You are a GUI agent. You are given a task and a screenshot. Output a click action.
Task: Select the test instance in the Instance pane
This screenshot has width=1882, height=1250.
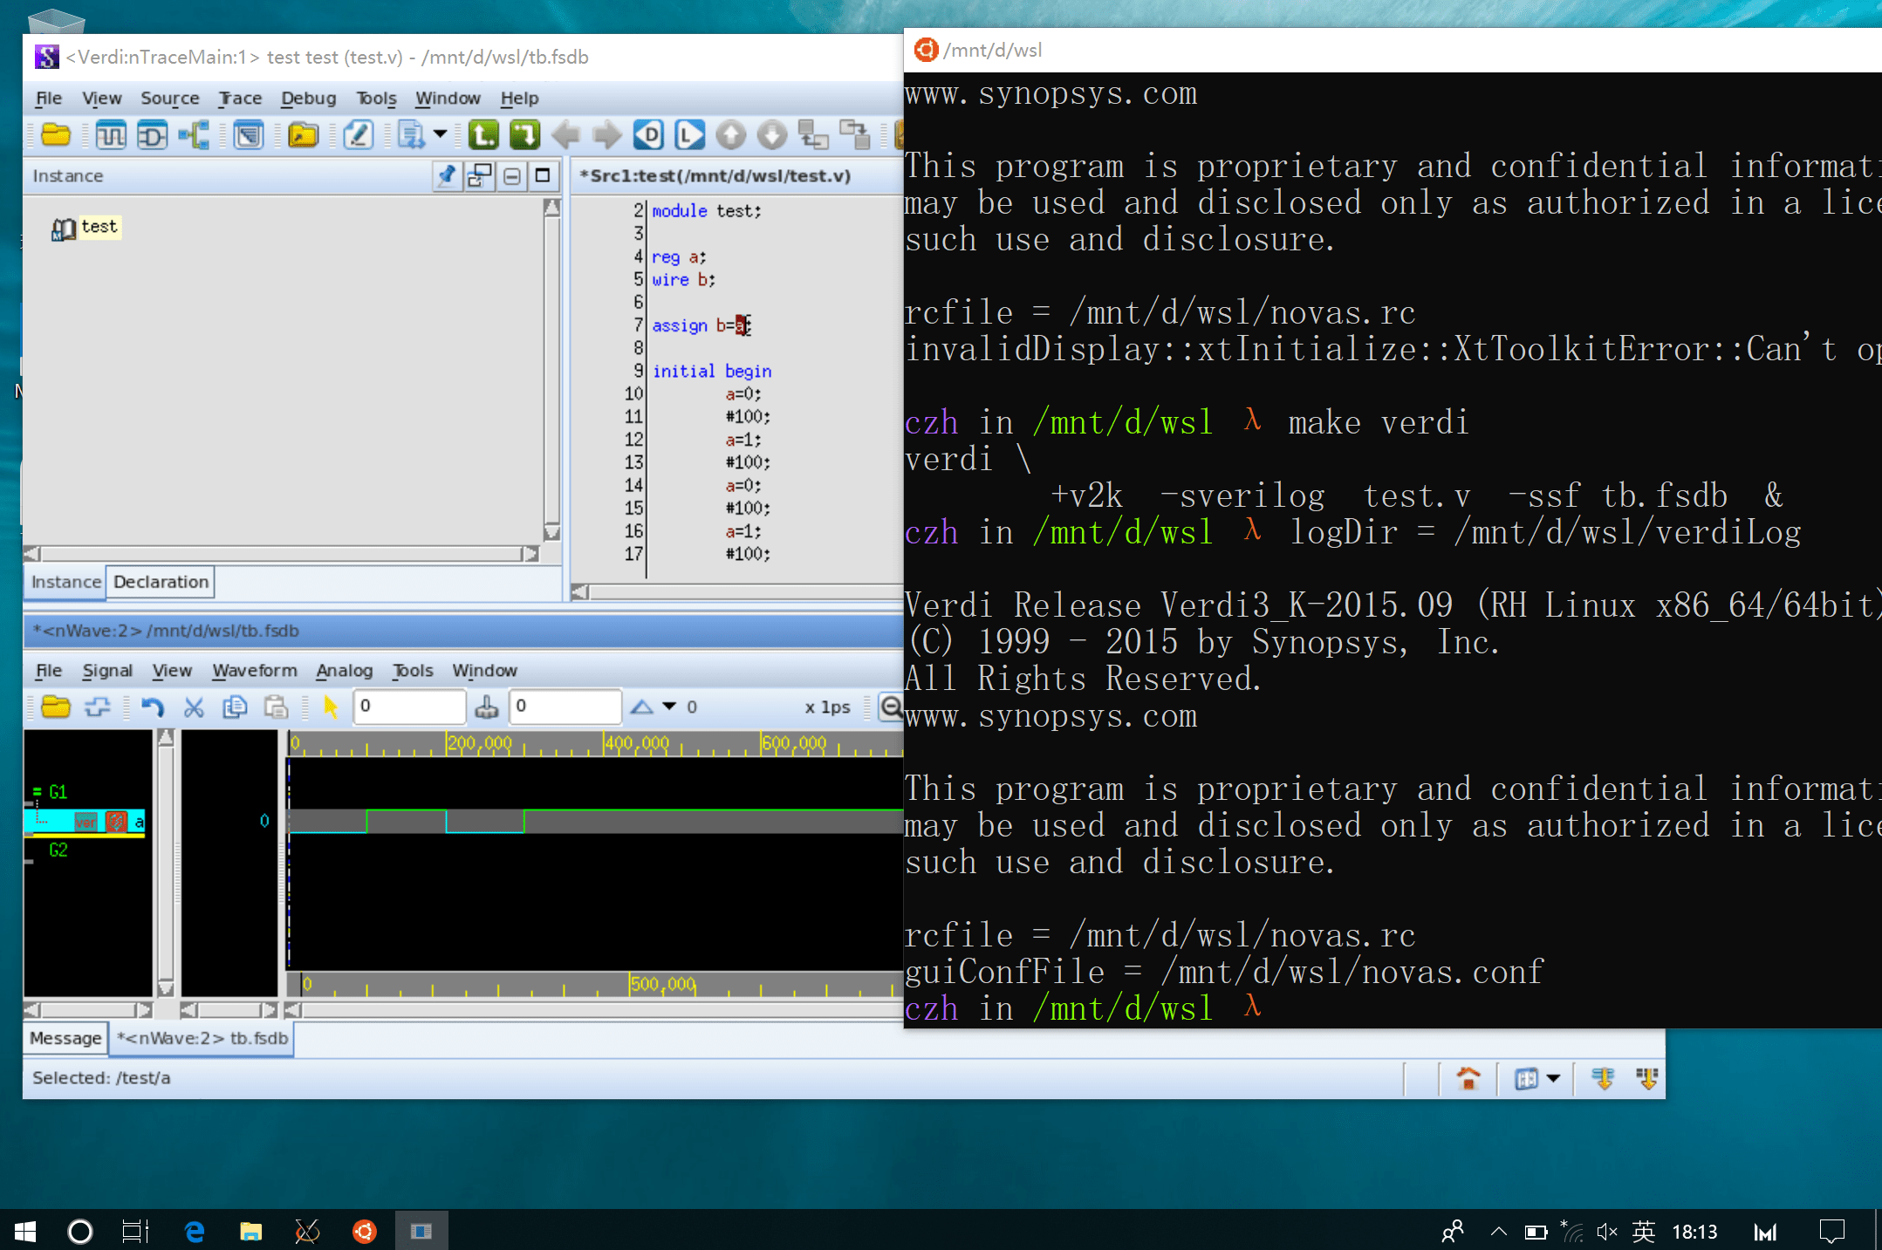(x=98, y=227)
